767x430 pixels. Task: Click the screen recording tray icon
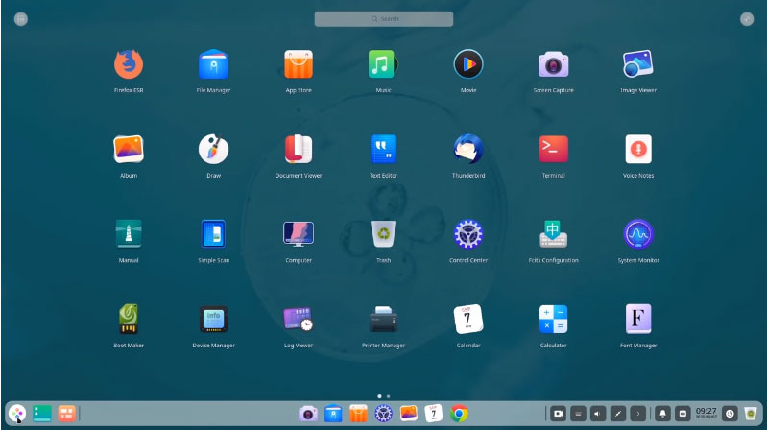point(558,414)
